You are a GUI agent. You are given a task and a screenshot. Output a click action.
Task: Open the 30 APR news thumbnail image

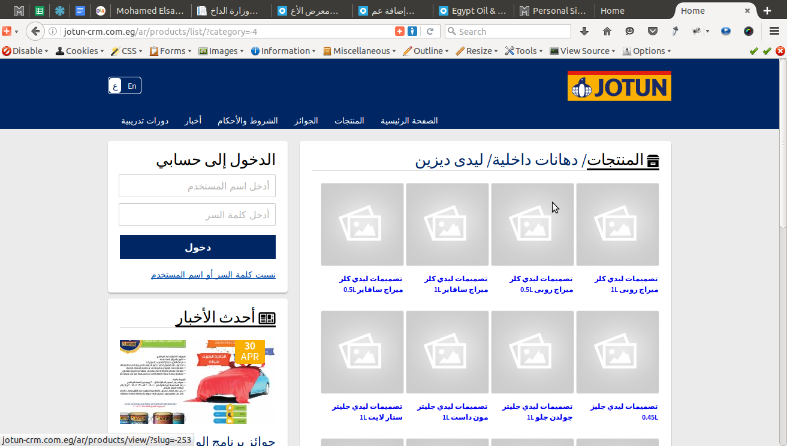[198, 382]
